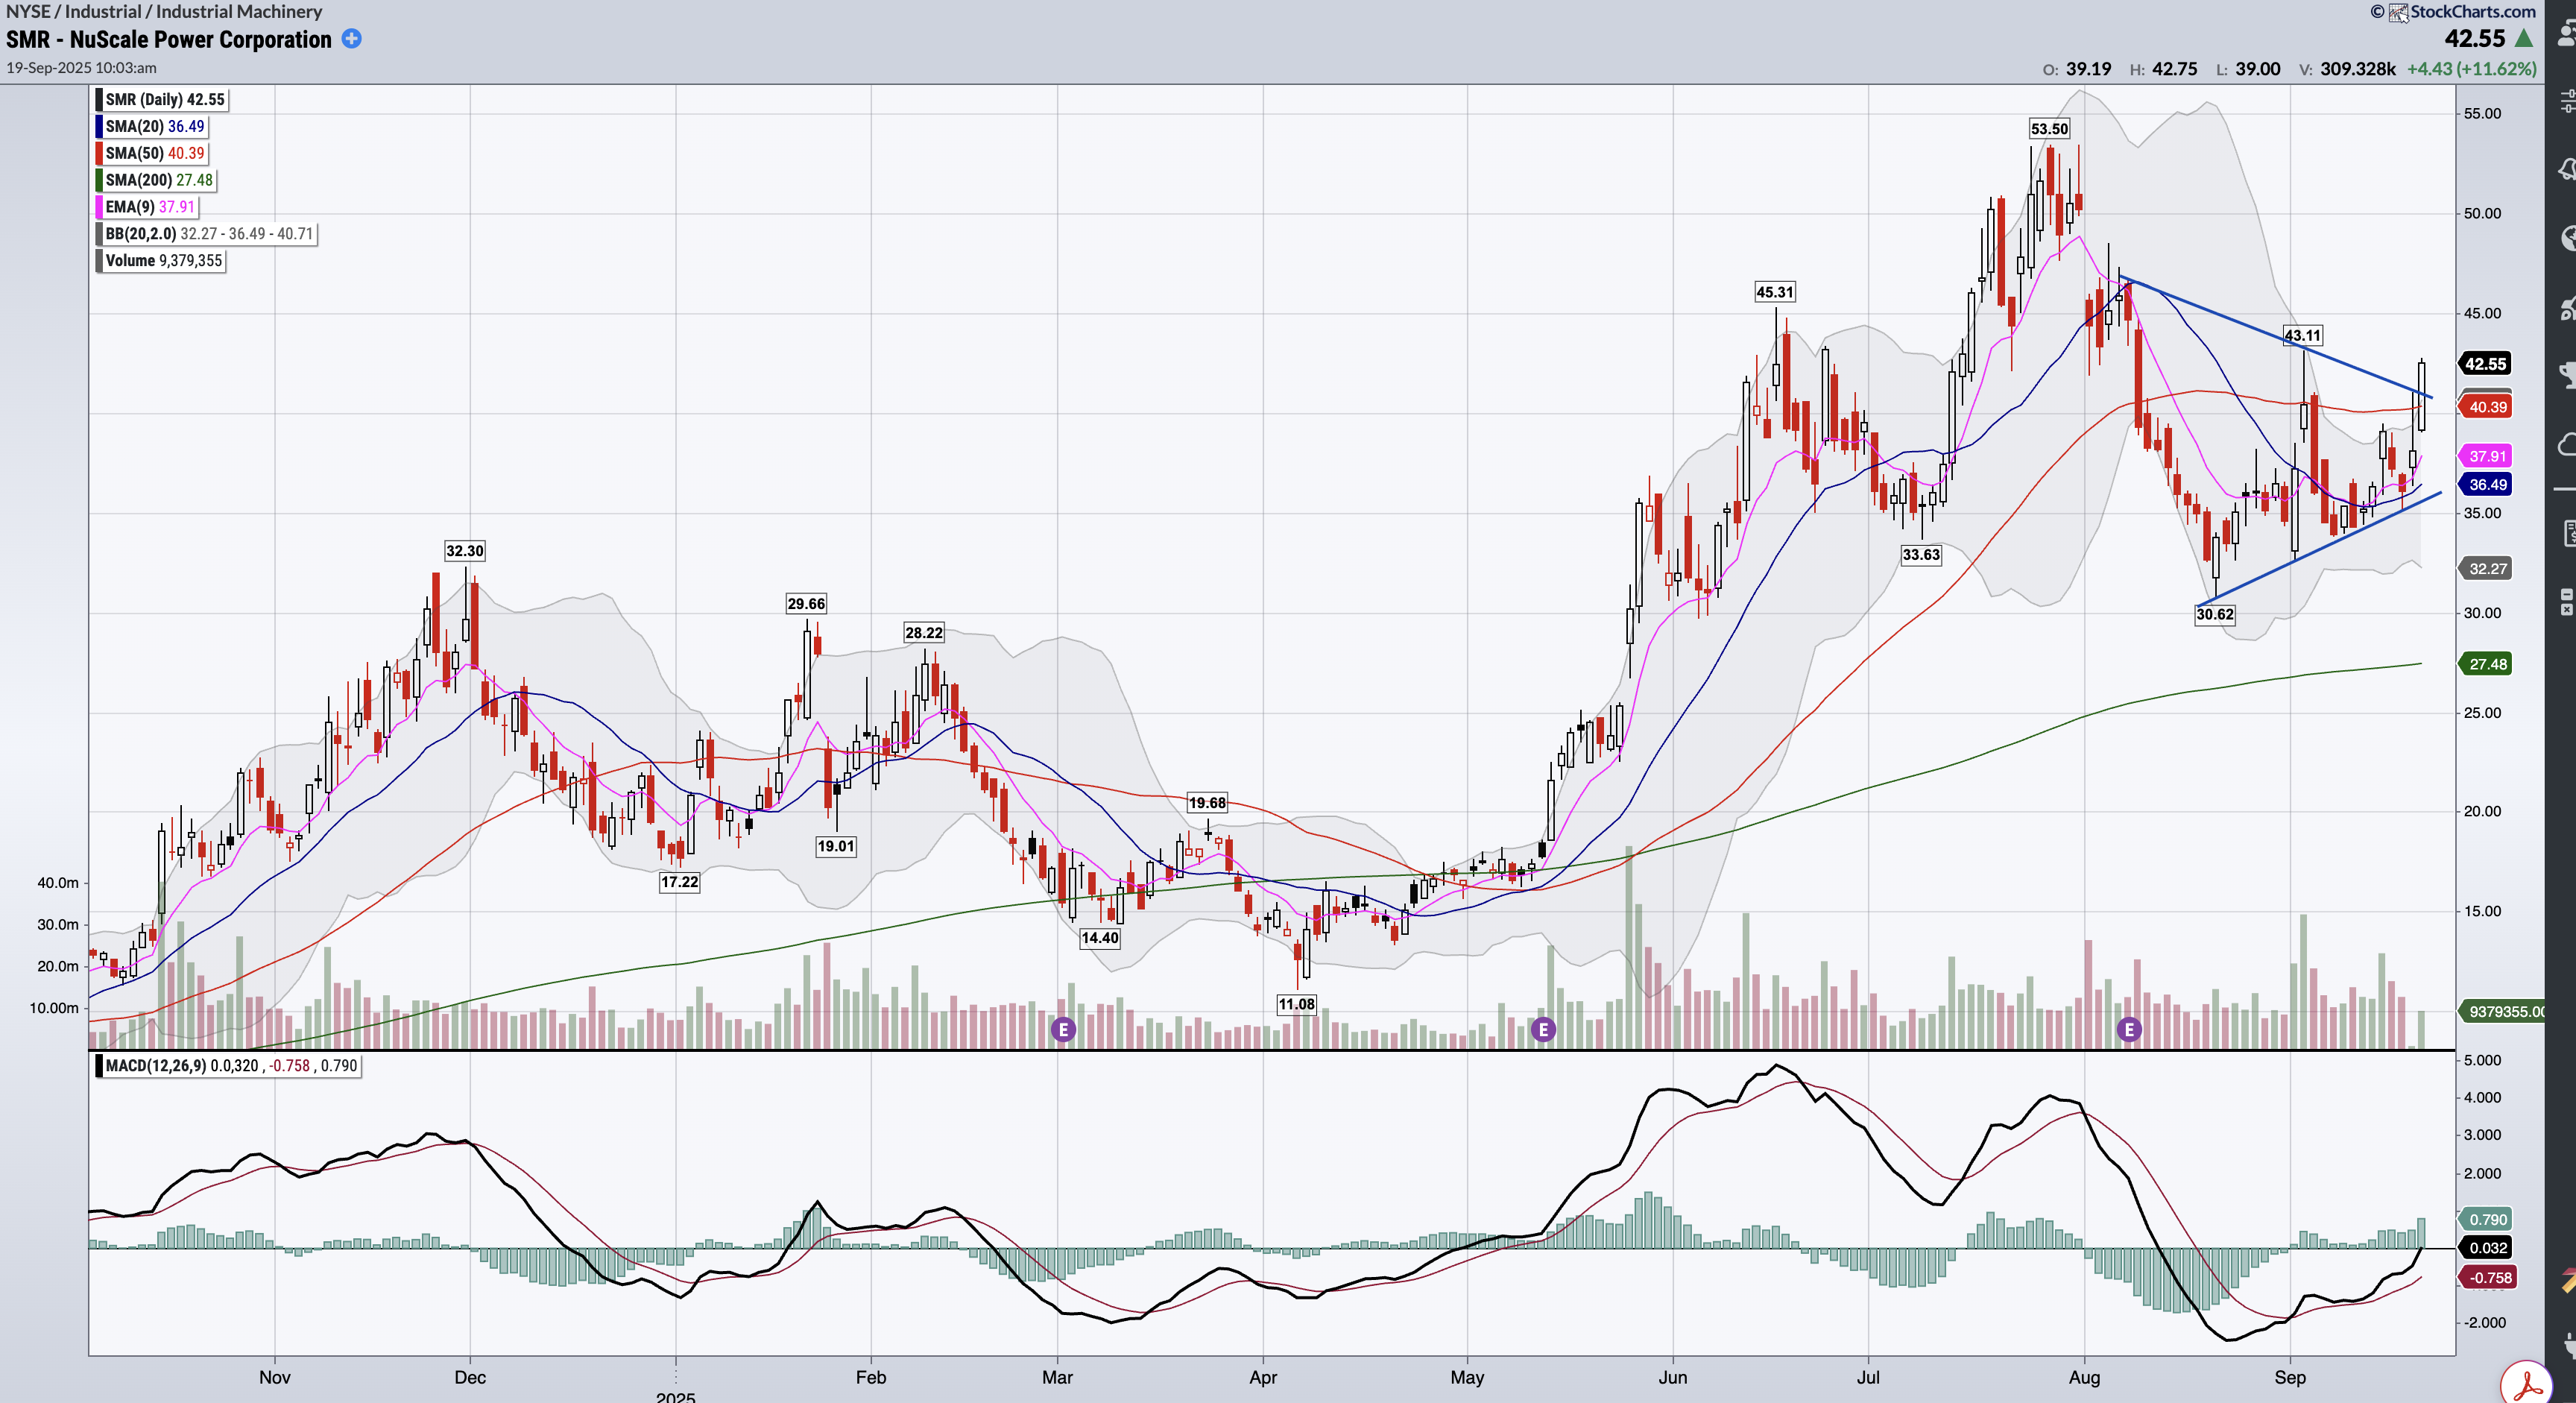Click the 53.50 peak price label

(2049, 129)
